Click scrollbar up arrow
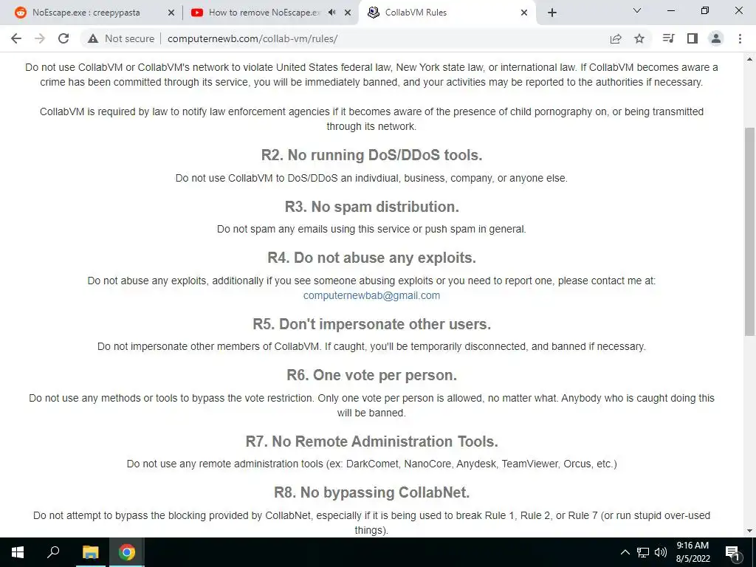The width and height of the screenshot is (756, 567). pos(749,59)
